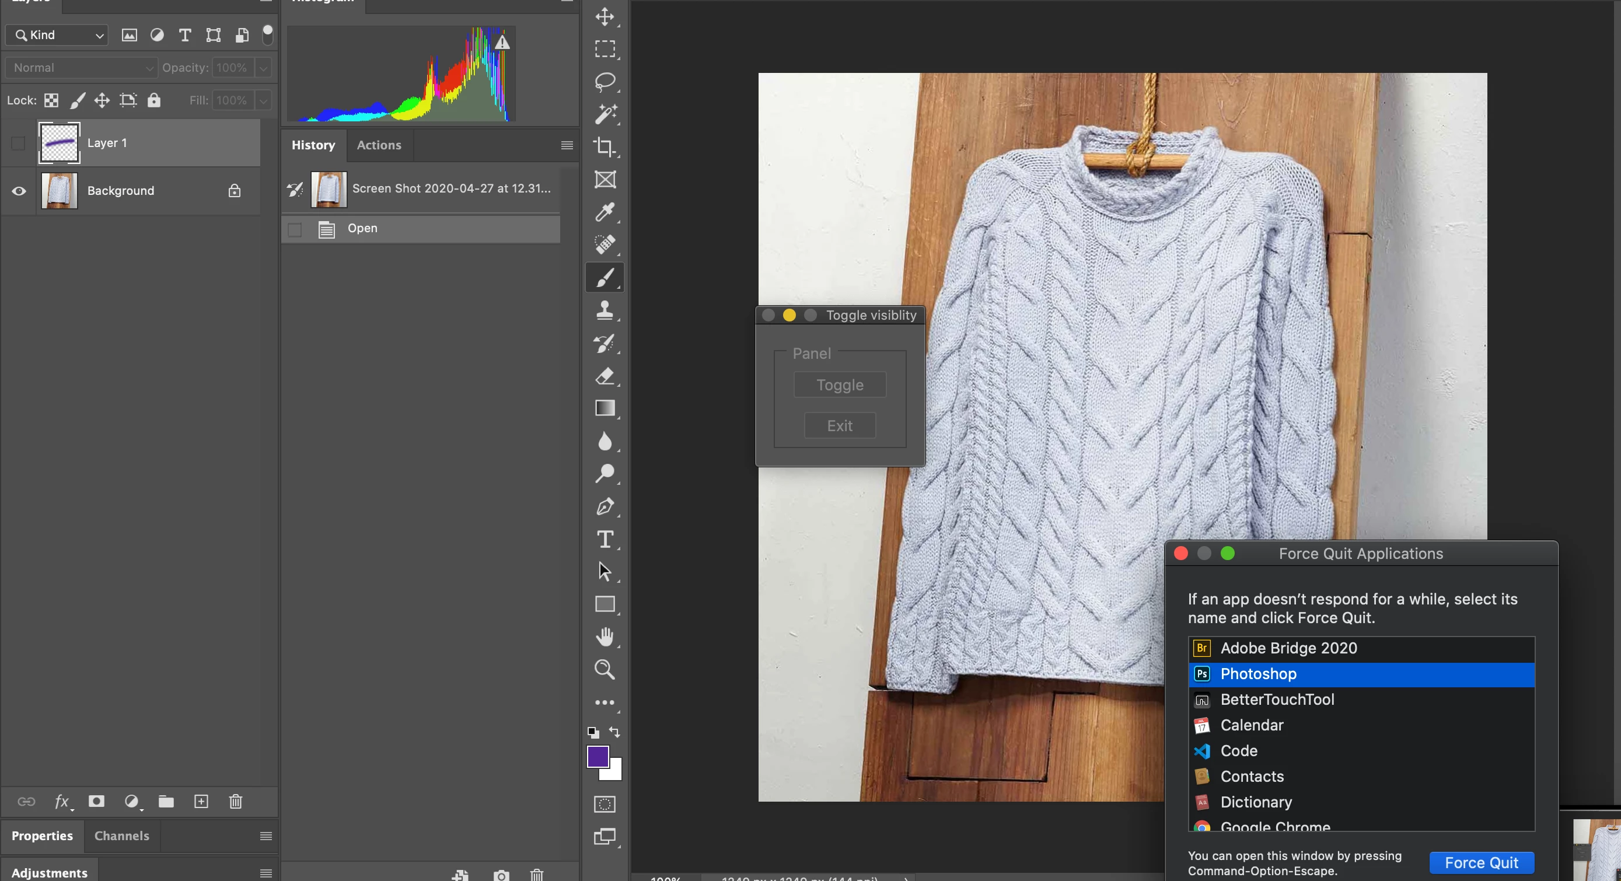Select the Lasso tool
The width and height of the screenshot is (1621, 881).
[605, 81]
